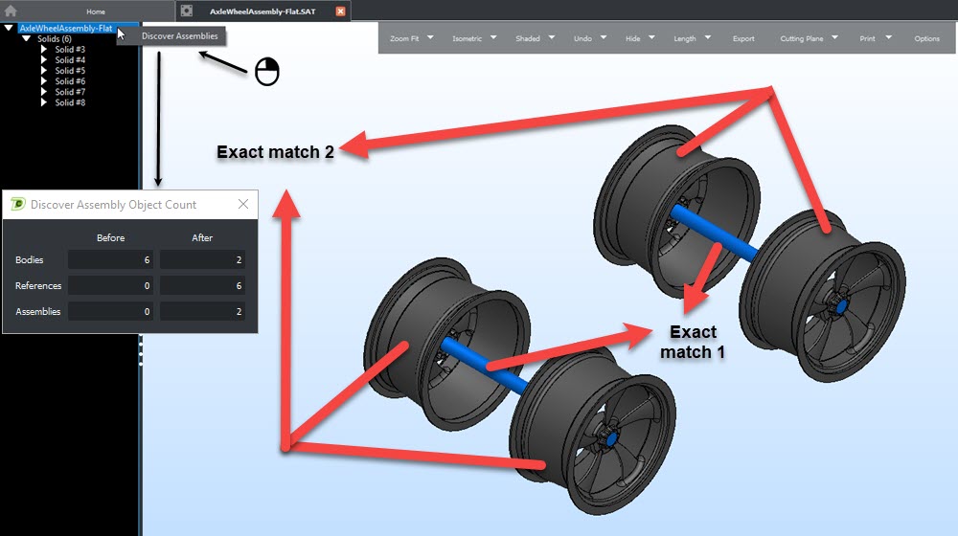Collapse the Solids (6) tree node
The width and height of the screenshot is (958, 536).
pyautogui.click(x=26, y=39)
